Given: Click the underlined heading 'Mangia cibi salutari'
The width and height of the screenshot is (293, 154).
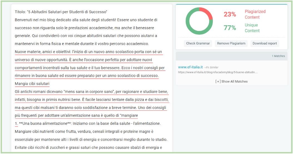Looking at the screenshot, I should point(32,84).
